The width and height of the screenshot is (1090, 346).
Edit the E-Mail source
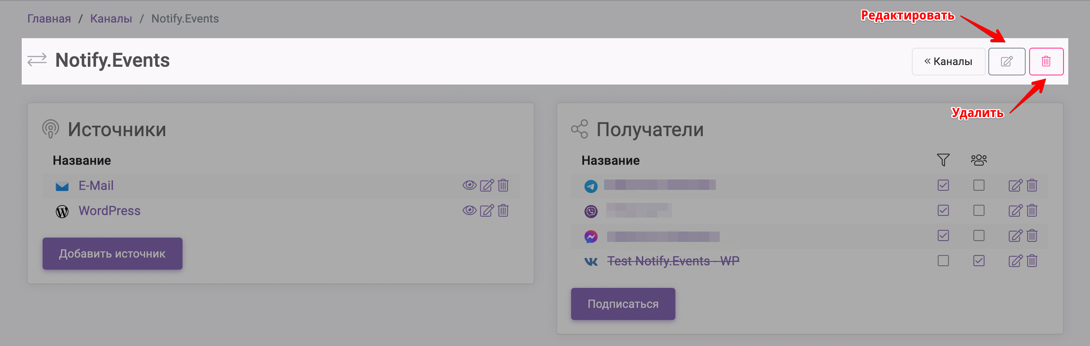tap(487, 186)
